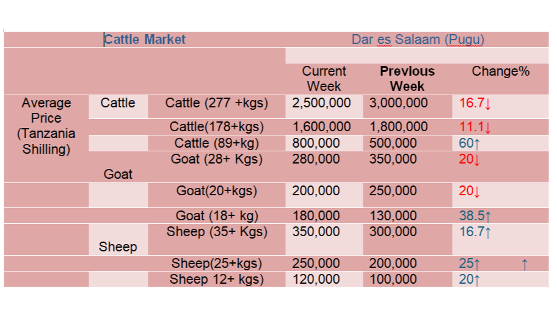Click the Dar es Salaam (Pugu) heading
The image size is (557, 313).
point(418,40)
